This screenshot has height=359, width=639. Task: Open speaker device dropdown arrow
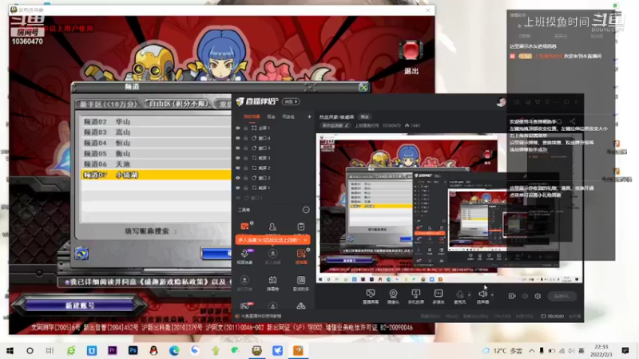coord(492,294)
